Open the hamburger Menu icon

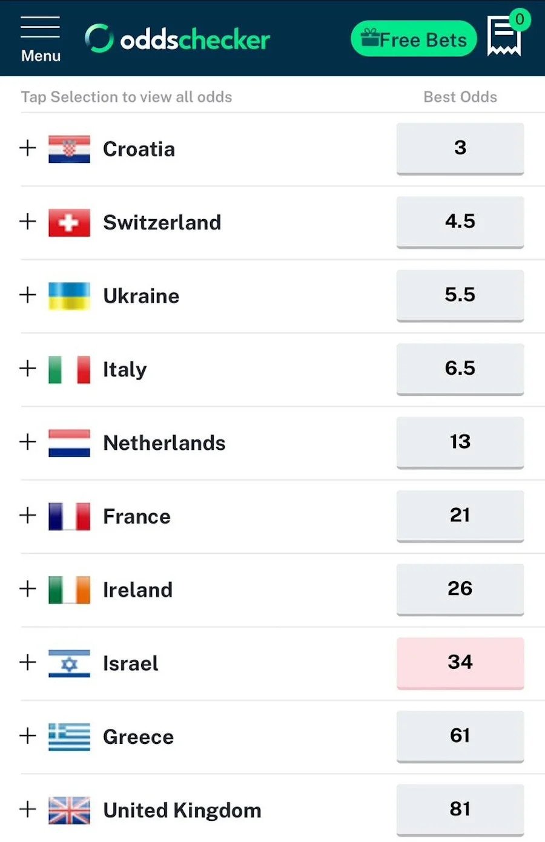pos(40,38)
